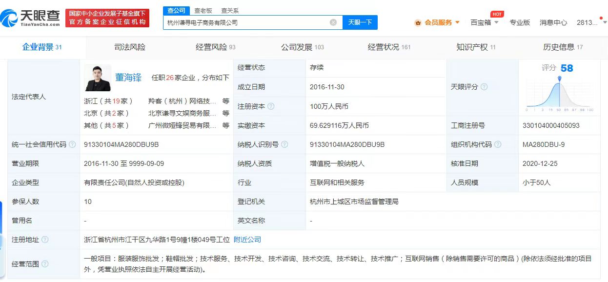Select registration number 330104000405093
The width and height of the screenshot is (608, 282).
point(551,125)
